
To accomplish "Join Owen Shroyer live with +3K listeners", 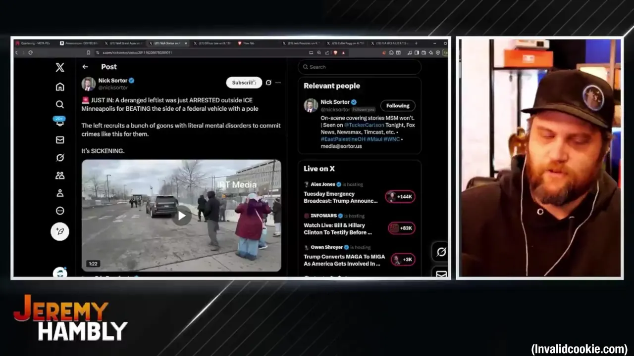I will pyautogui.click(x=403, y=260).
